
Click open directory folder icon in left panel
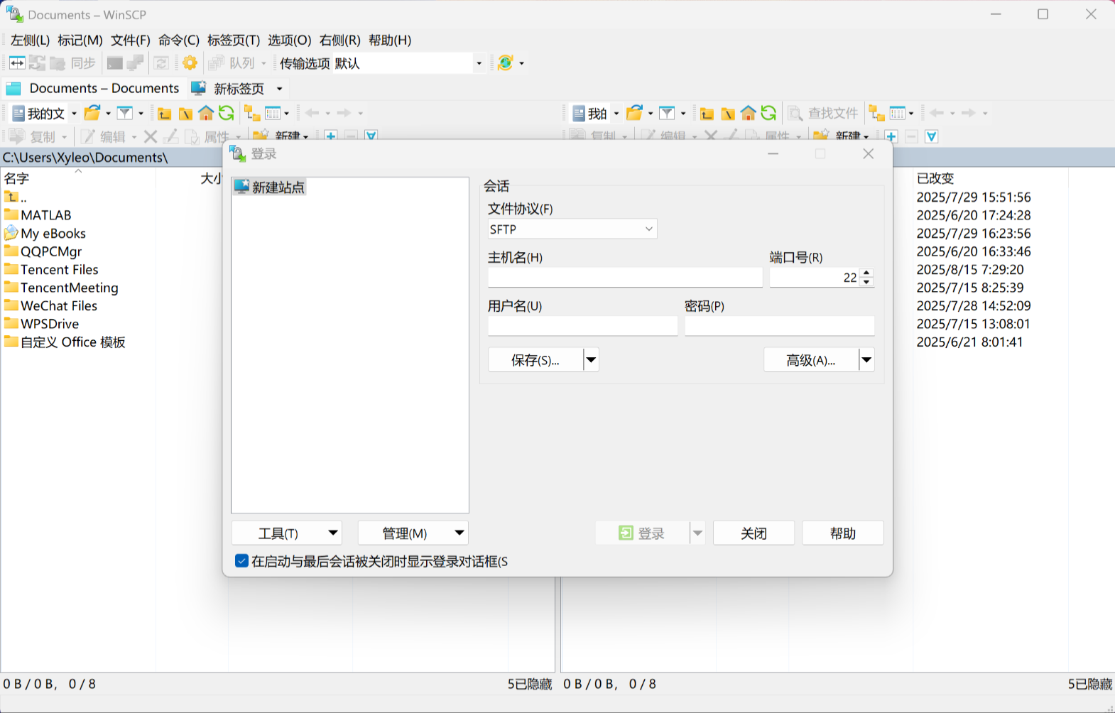point(92,114)
